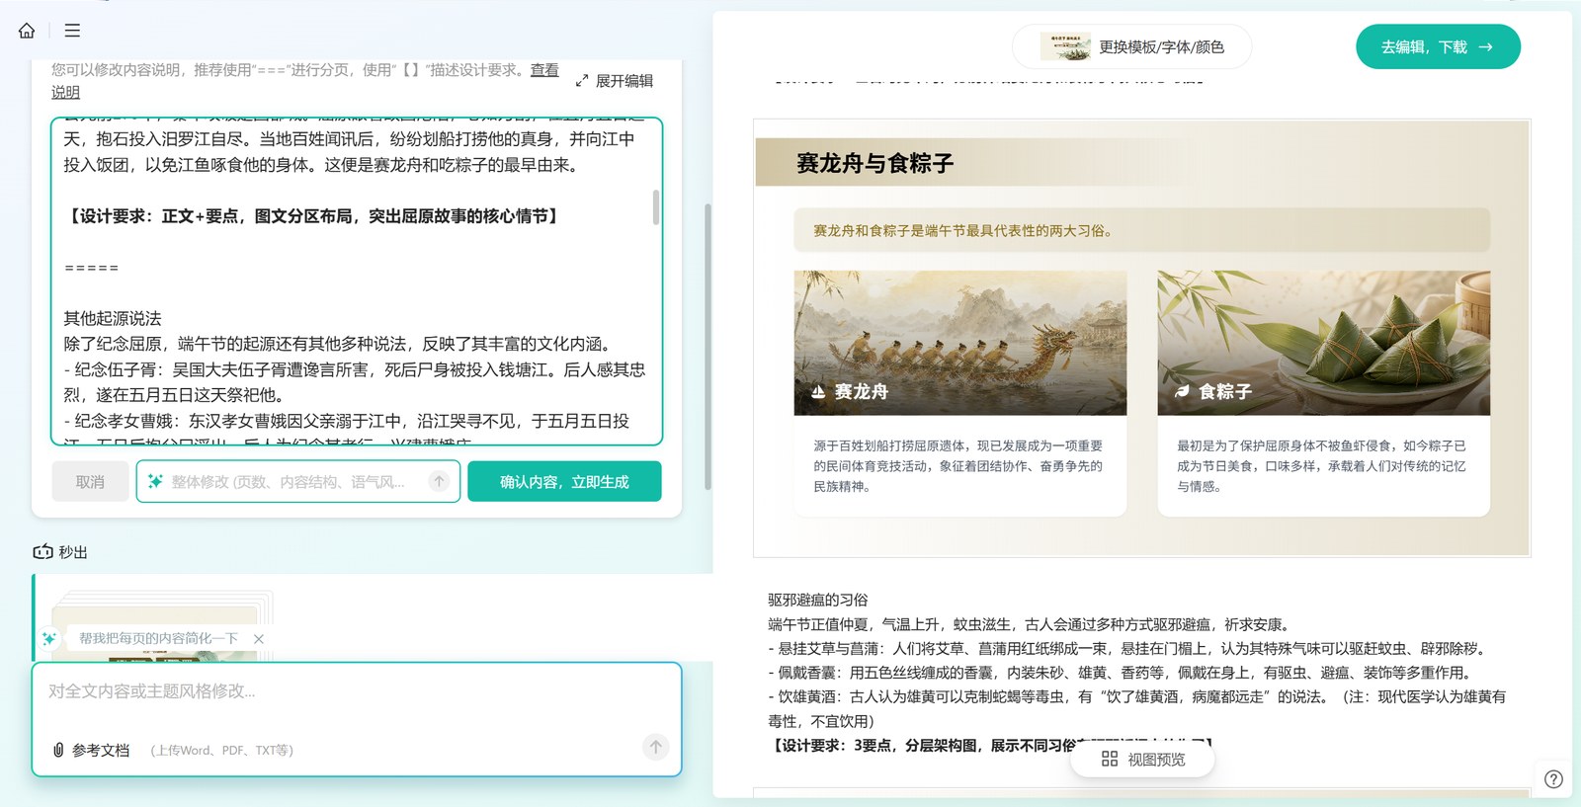Screen dimensions: 1581x807
Task: Click the 饮雄黄酒 bullet line
Action: [x=1136, y=708]
